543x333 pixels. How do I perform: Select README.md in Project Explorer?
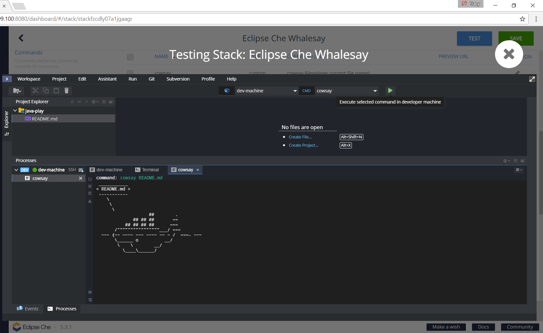tap(63, 119)
